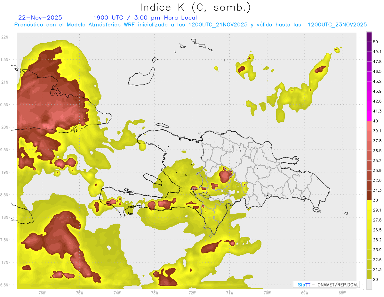Click the '22N' latitude label
The height and width of the screenshot is (297, 384).
pyautogui.click(x=5, y=37)
